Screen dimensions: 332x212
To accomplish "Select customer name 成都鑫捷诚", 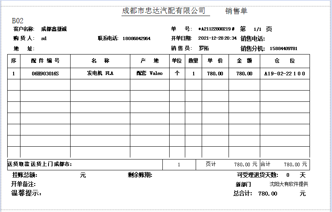I will pyautogui.click(x=54, y=29).
